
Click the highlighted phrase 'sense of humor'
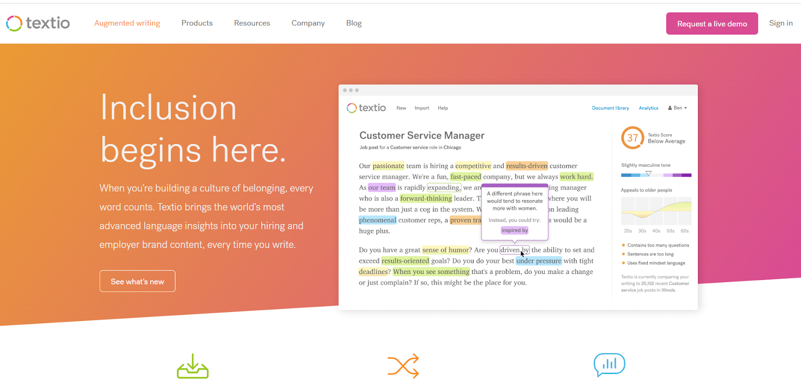pyautogui.click(x=446, y=250)
